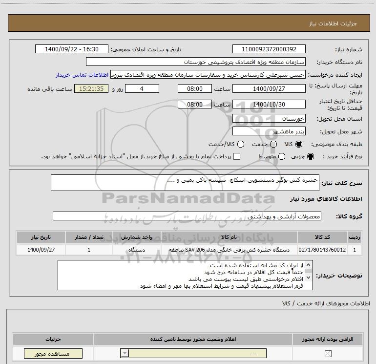Click the buyer organization name field
Image resolution: width=376 pixels, height=364 pixels.
196,62
